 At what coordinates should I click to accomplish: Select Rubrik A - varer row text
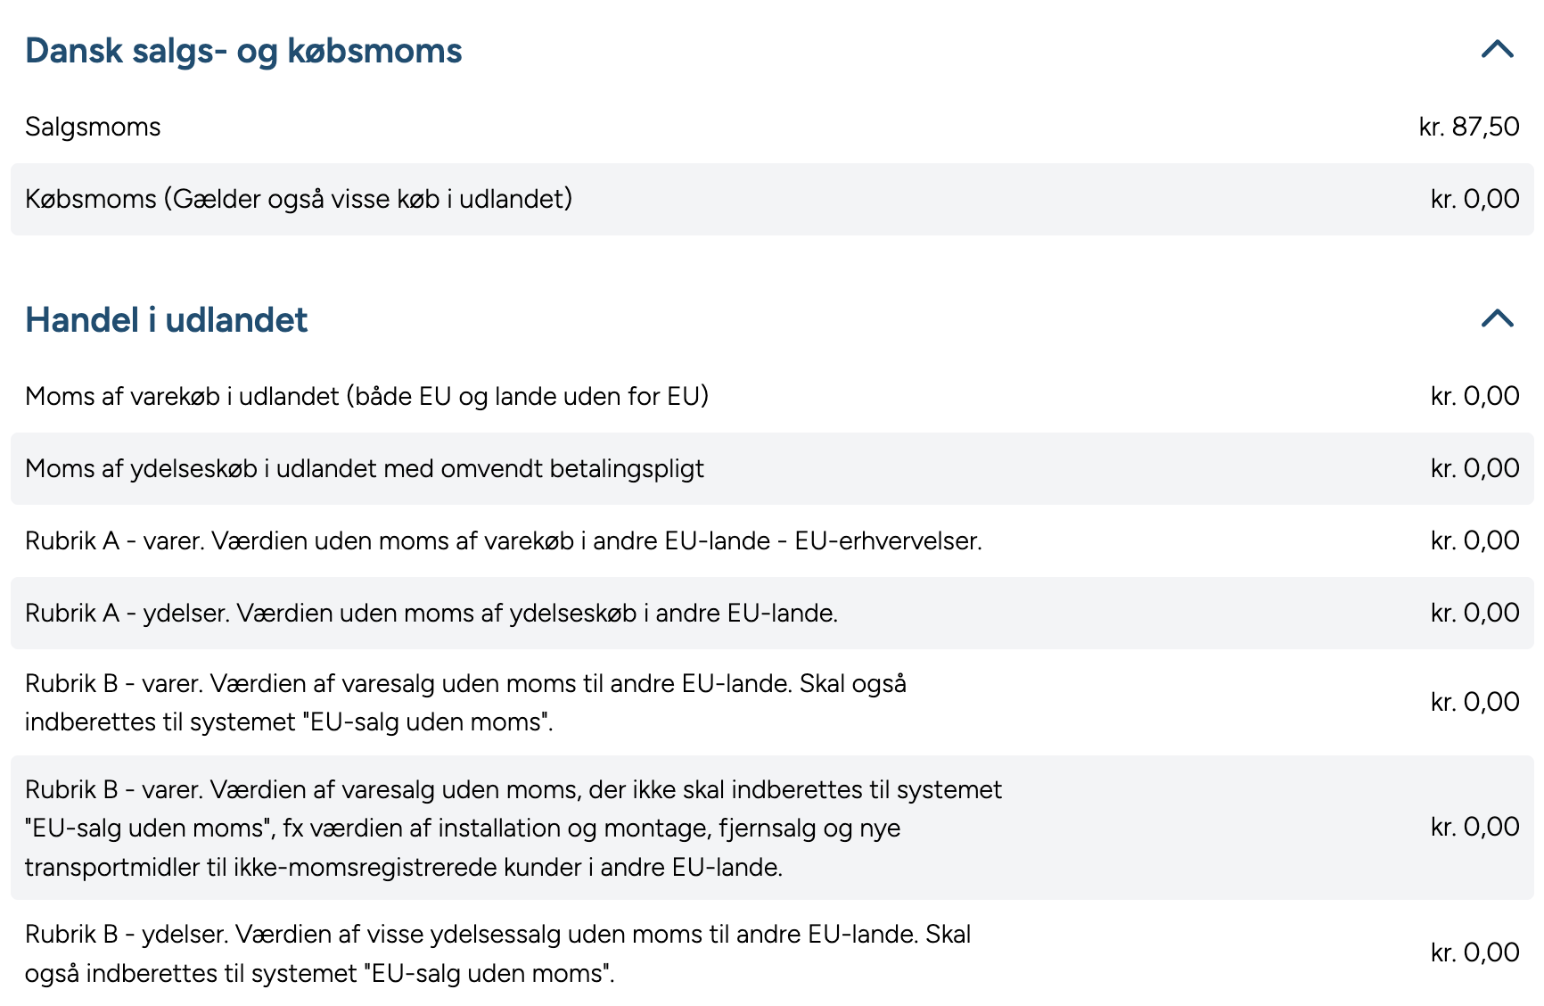coord(504,540)
